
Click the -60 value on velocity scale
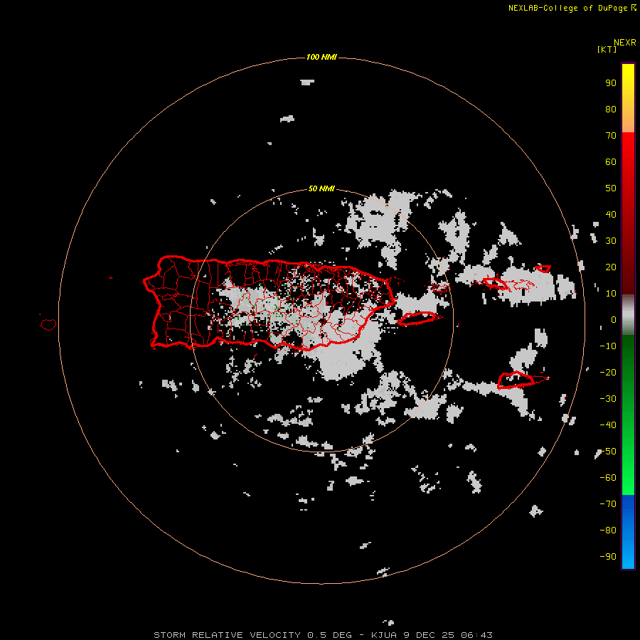click(x=608, y=478)
